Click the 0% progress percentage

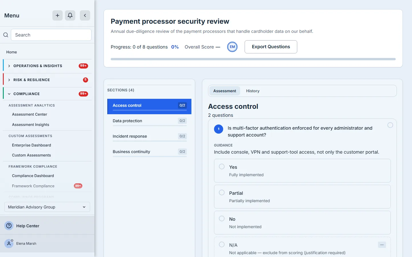click(x=175, y=47)
